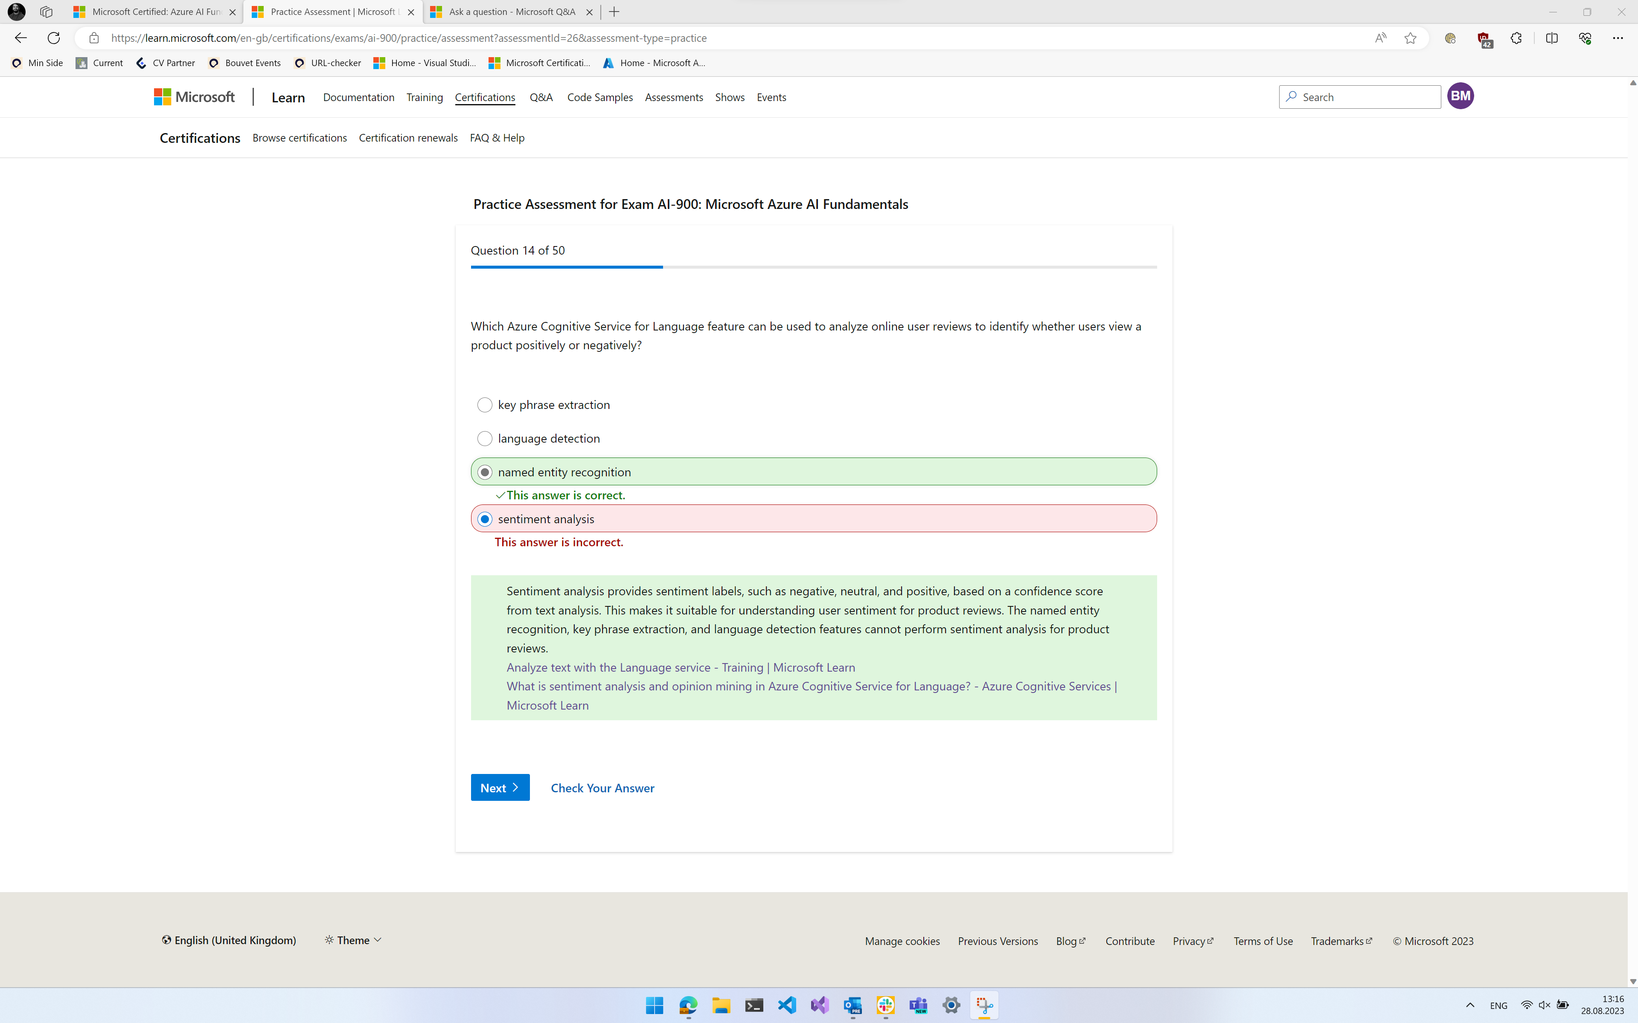Click scrollbar down arrow
This screenshot has height=1023, width=1638.
click(1632, 981)
